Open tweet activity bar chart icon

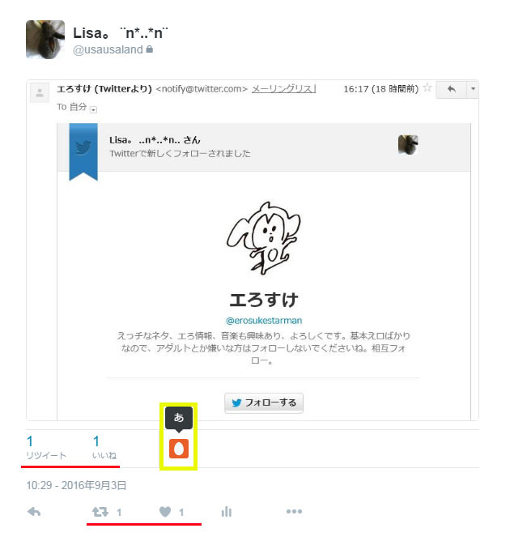click(x=226, y=512)
